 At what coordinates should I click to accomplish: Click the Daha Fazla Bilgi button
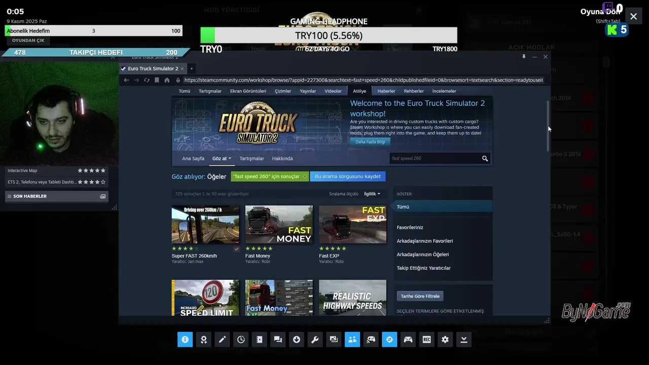[x=370, y=142]
